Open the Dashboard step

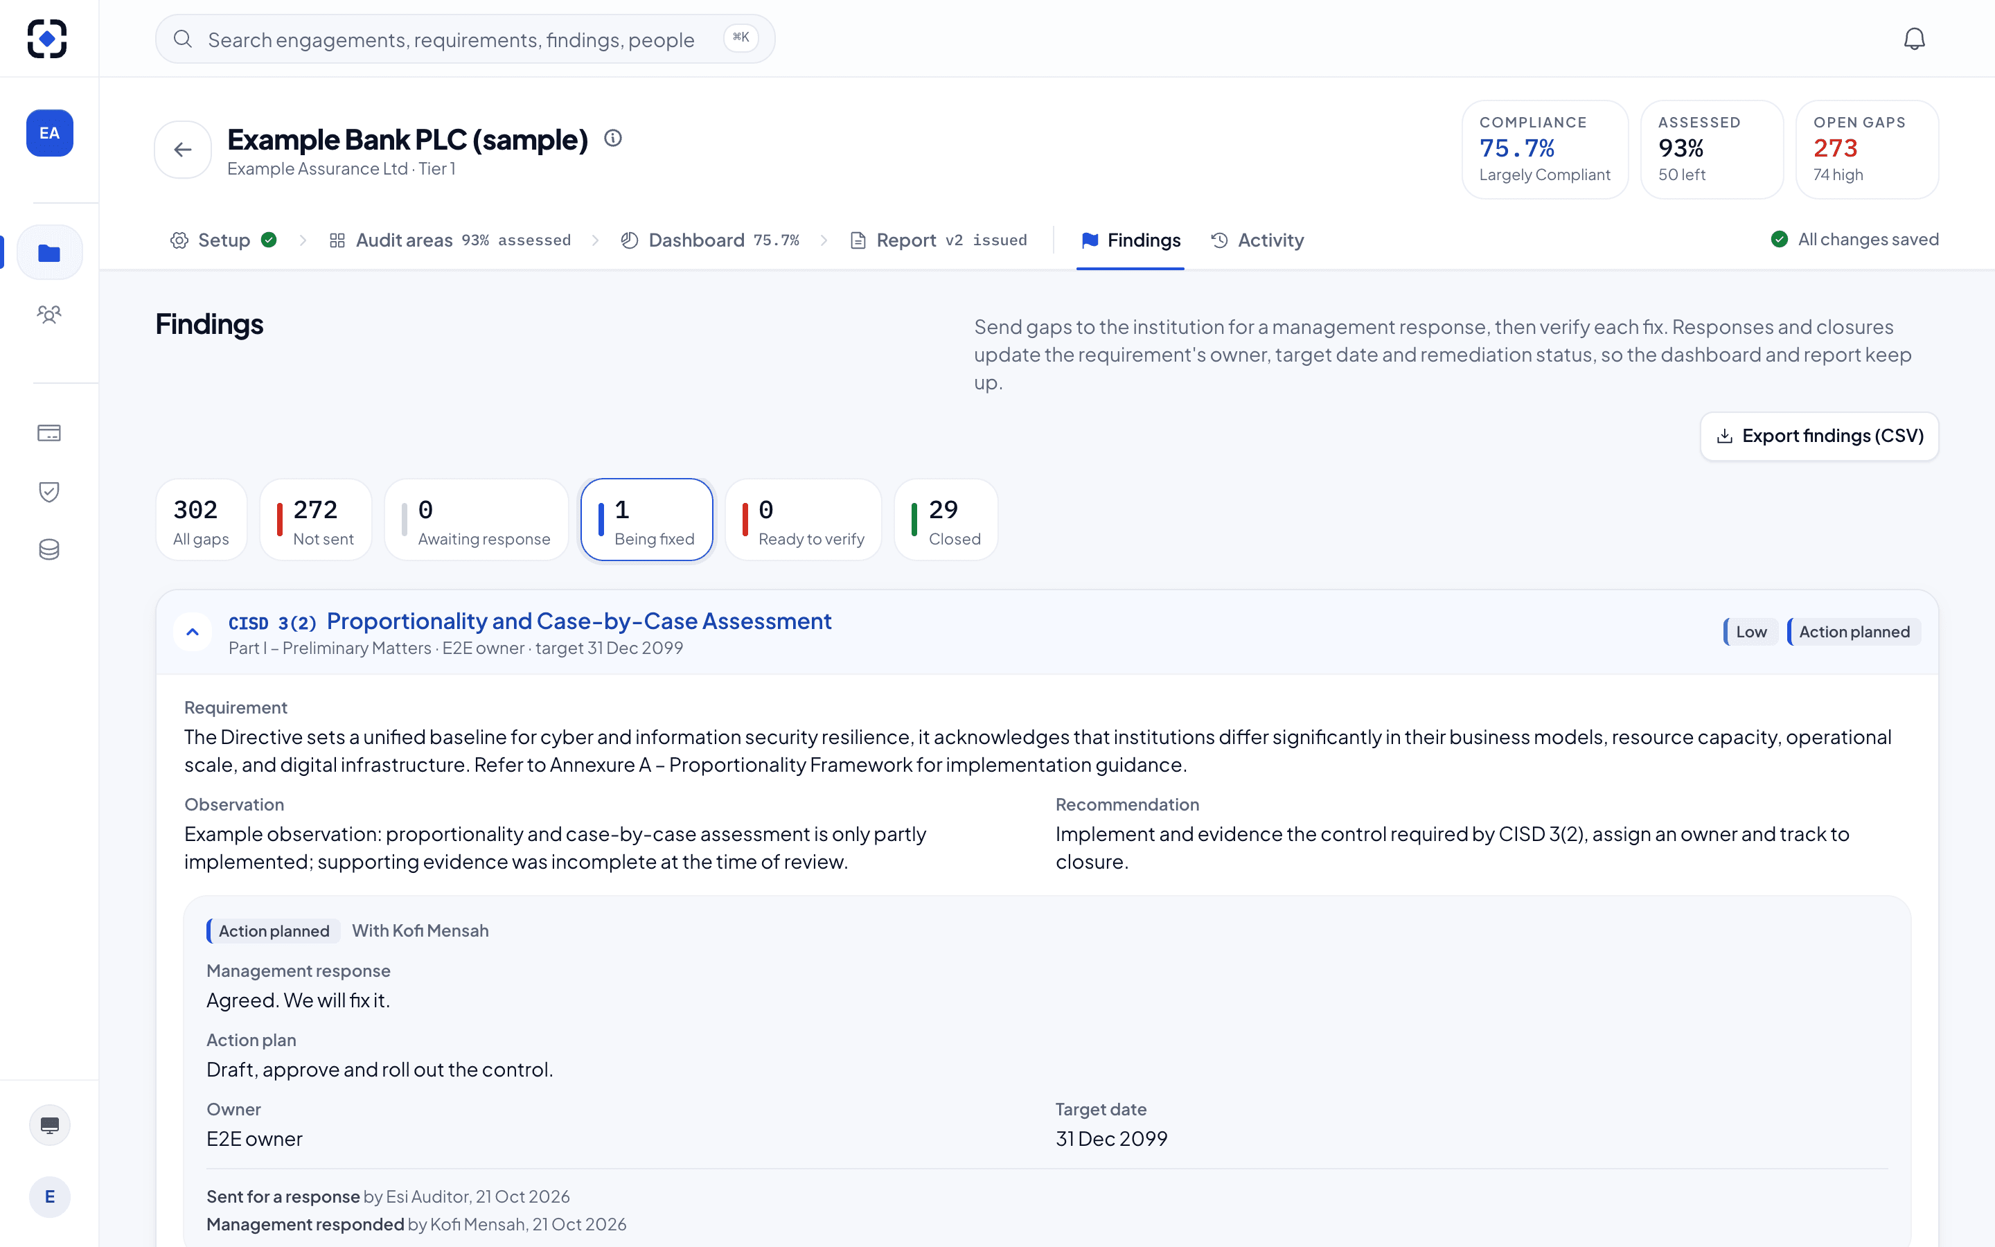(710, 240)
